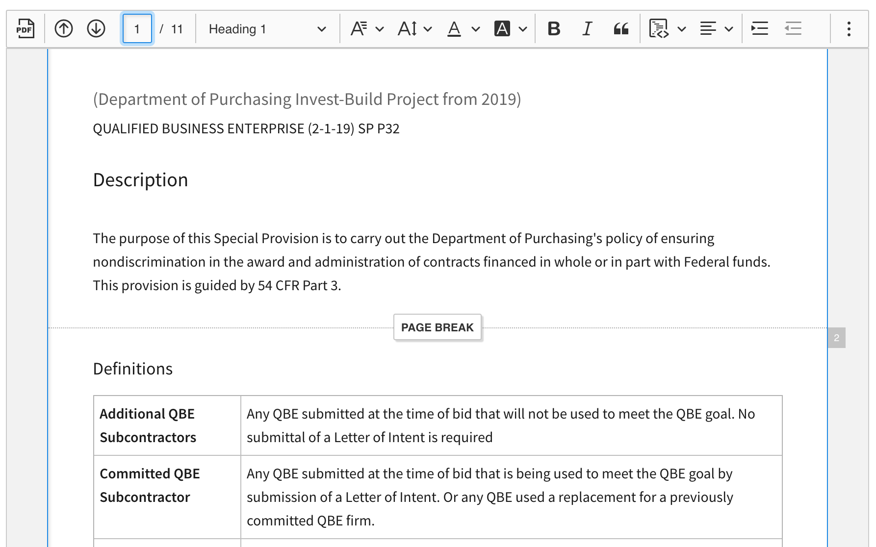Click the QUALIFIED BUSINESS ENTERPRISE line

tap(246, 128)
